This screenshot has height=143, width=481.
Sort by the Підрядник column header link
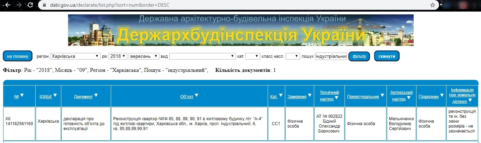(x=428, y=96)
